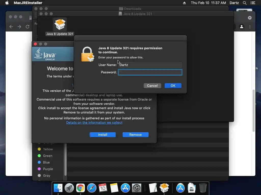Open the Trash in the Dock
Screen dimensions: 261x195
(203, 188)
